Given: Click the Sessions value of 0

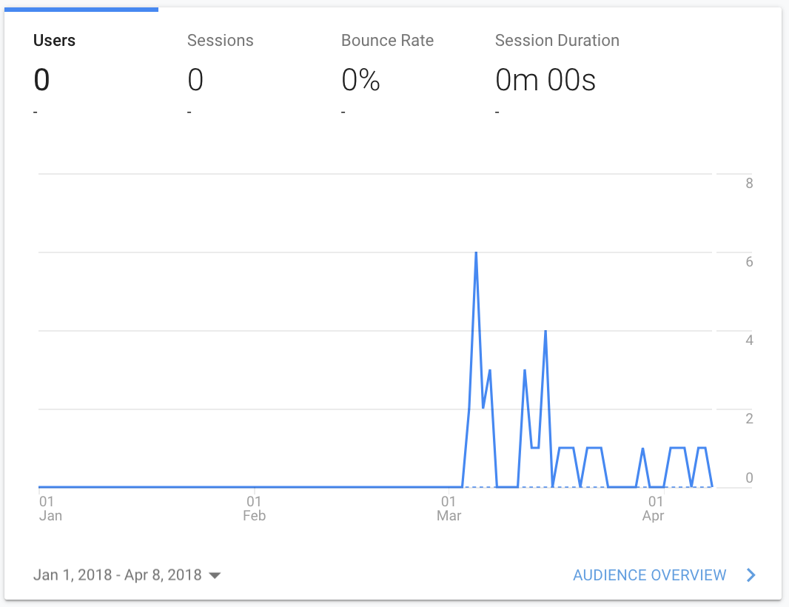Looking at the screenshot, I should click(x=195, y=80).
